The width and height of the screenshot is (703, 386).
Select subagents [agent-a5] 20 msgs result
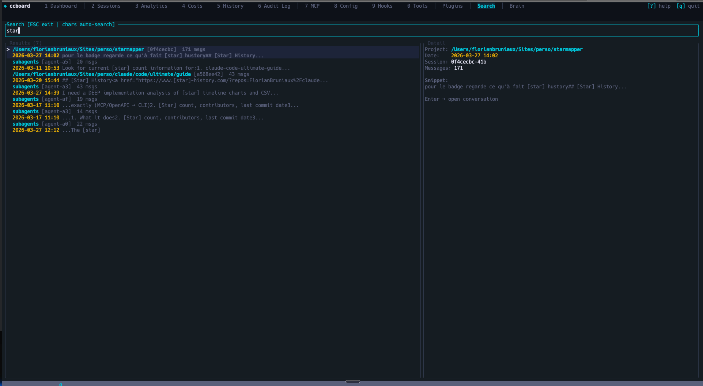55,62
